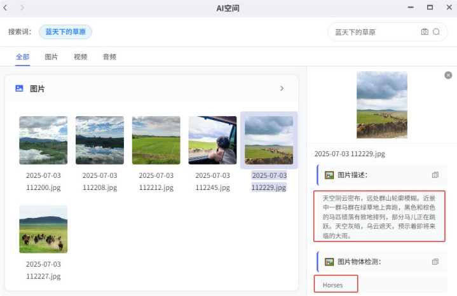
Task: Click the search input field
Action: [375, 32]
